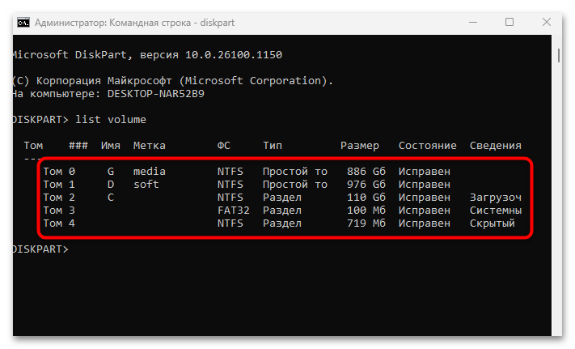Click the '###' column header
The width and height of the screenshot is (575, 349).
78,146
